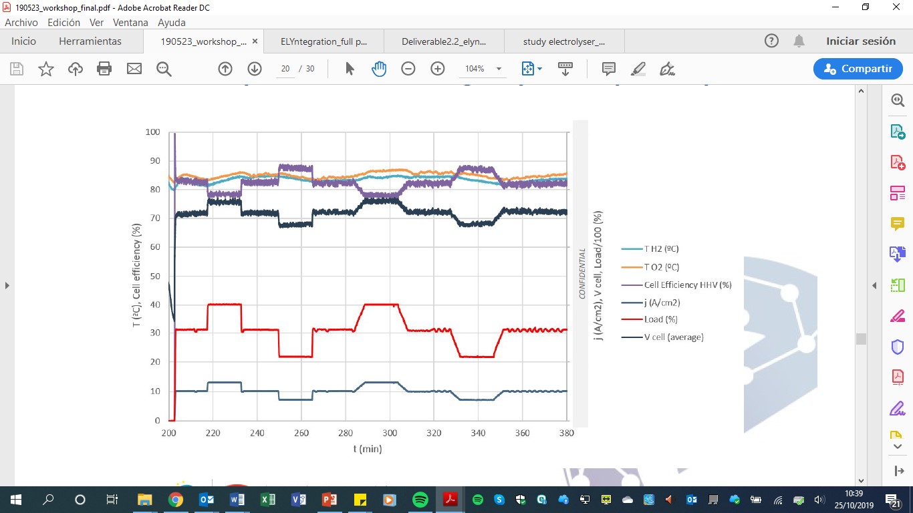
Task: Collapse the right tools pane arrow
Action: coord(874,286)
